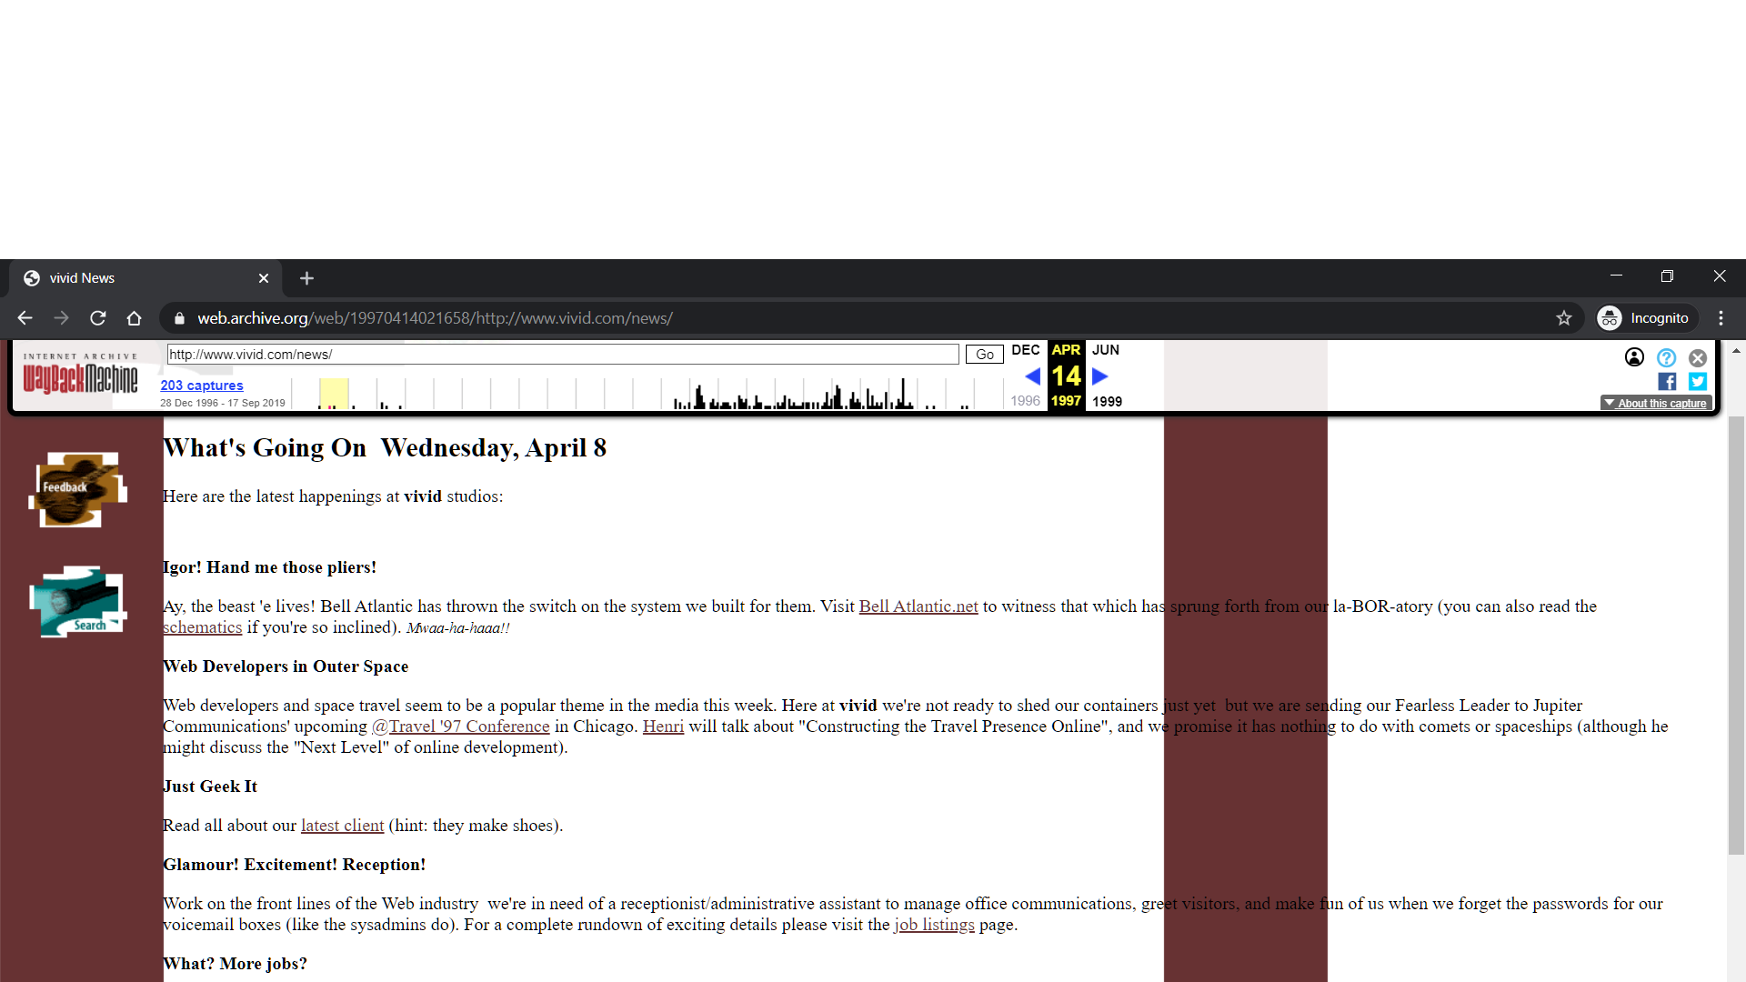This screenshot has width=1746, height=982.
Task: Click the reload/refresh page button
Action: (99, 317)
